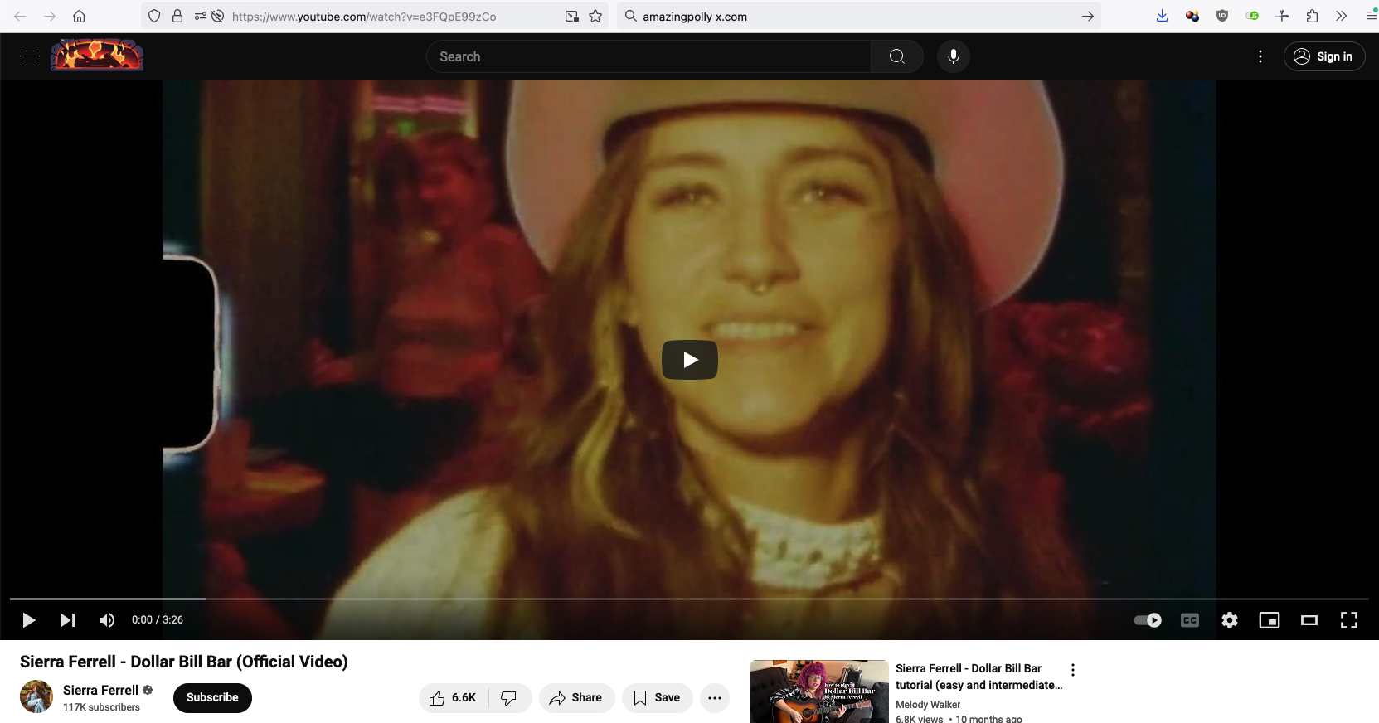The height and width of the screenshot is (723, 1379).
Task: Mute the video volume
Action: pos(107,620)
